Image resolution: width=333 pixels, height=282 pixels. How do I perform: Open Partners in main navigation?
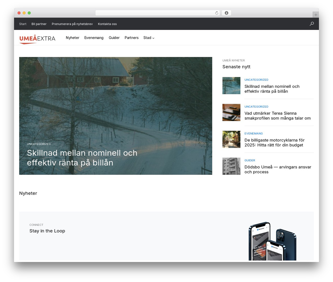coord(131,38)
